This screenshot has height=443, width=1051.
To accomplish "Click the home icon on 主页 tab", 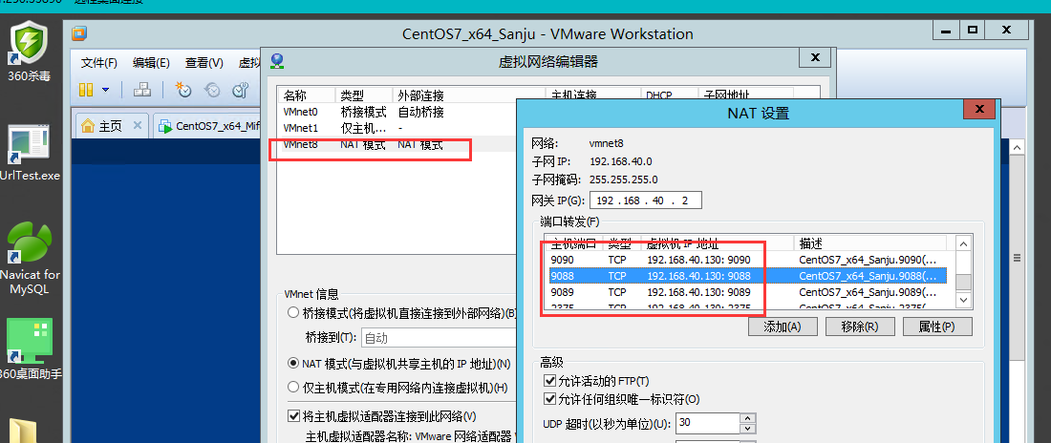I will pyautogui.click(x=87, y=126).
